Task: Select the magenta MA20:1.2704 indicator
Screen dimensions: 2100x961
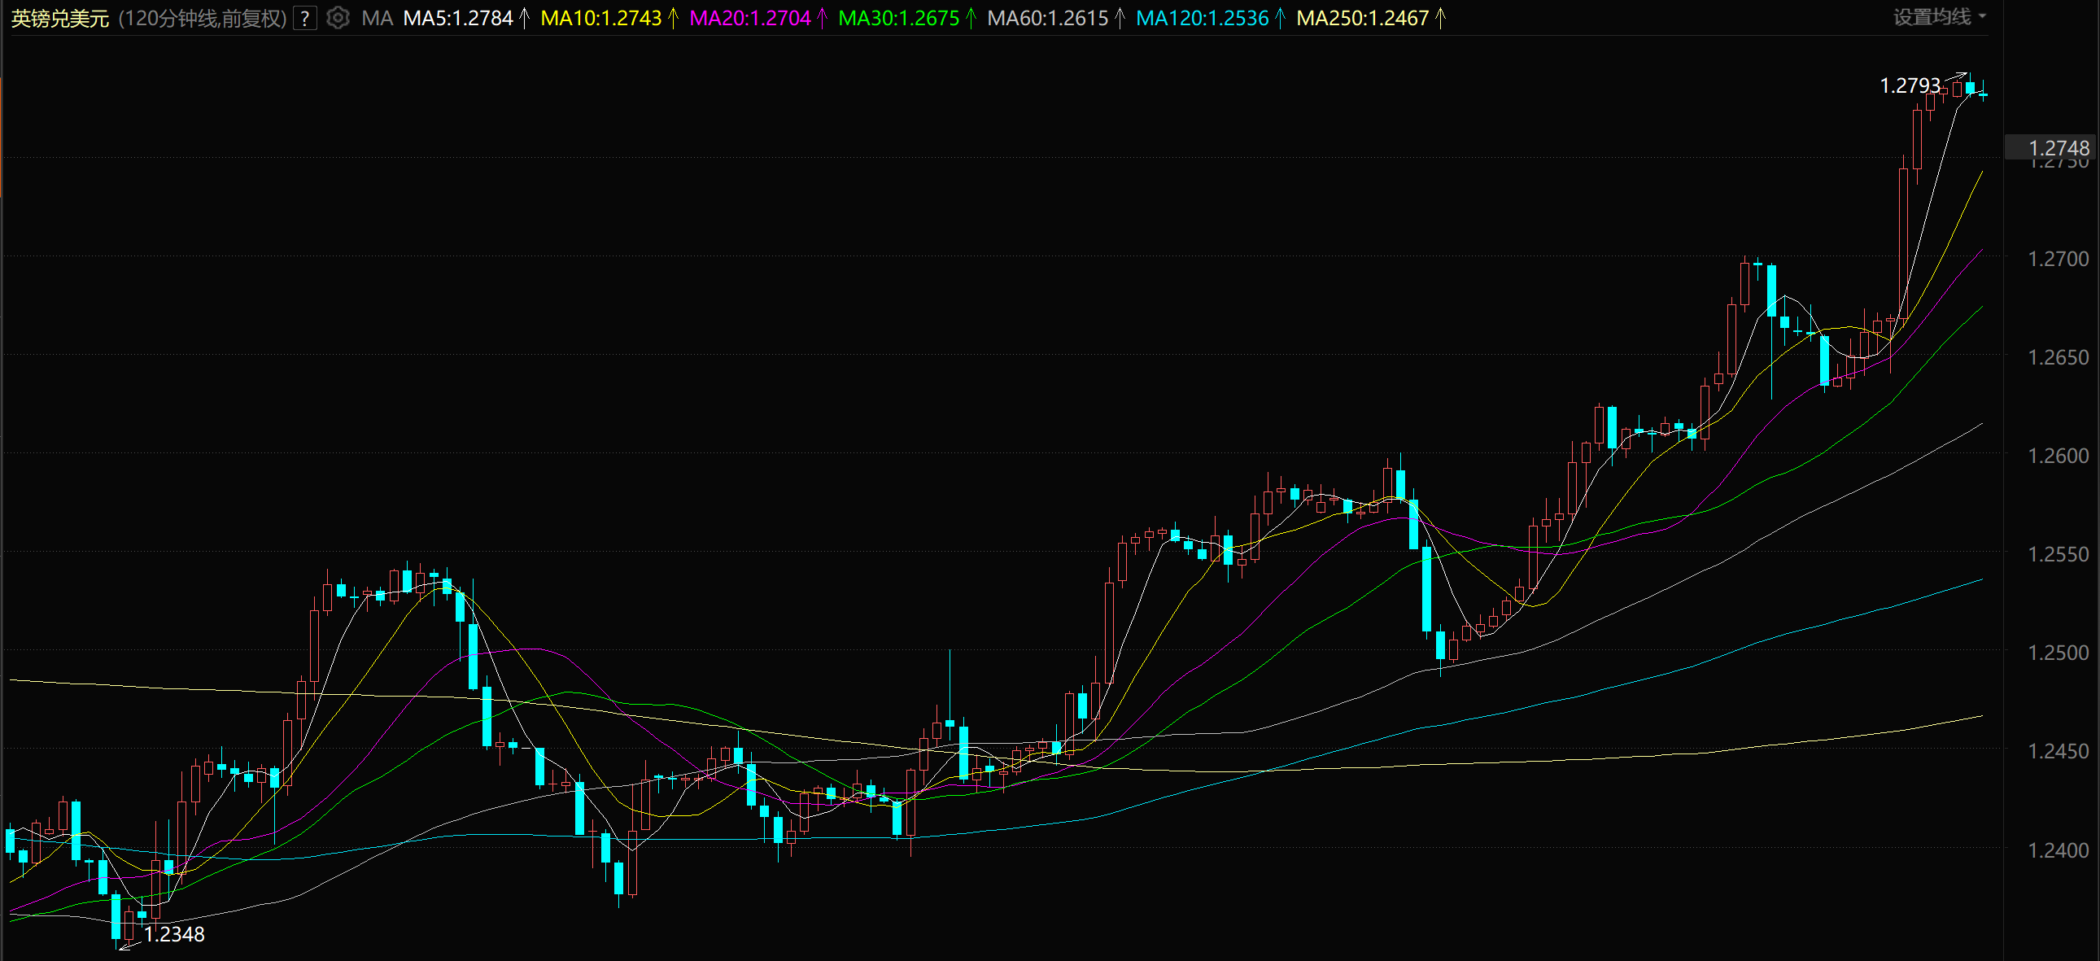Action: point(749,18)
